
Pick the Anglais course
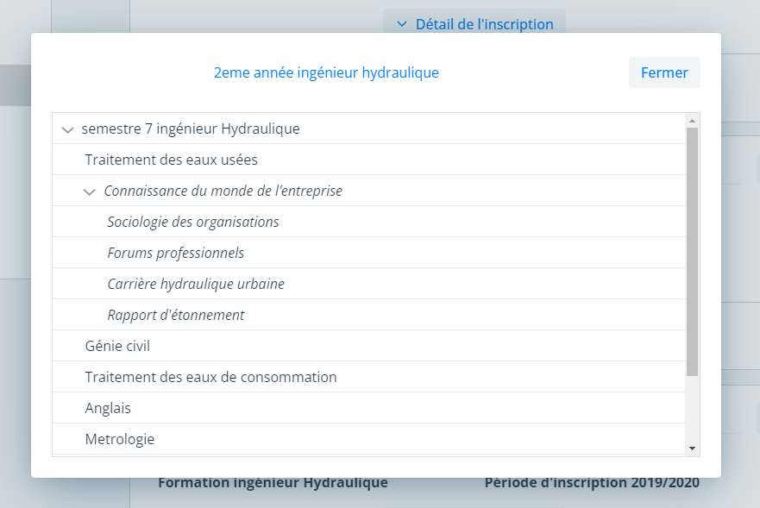click(x=108, y=408)
